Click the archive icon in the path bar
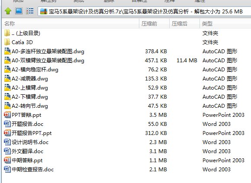This screenshot has width=251, height=183. 44,12
